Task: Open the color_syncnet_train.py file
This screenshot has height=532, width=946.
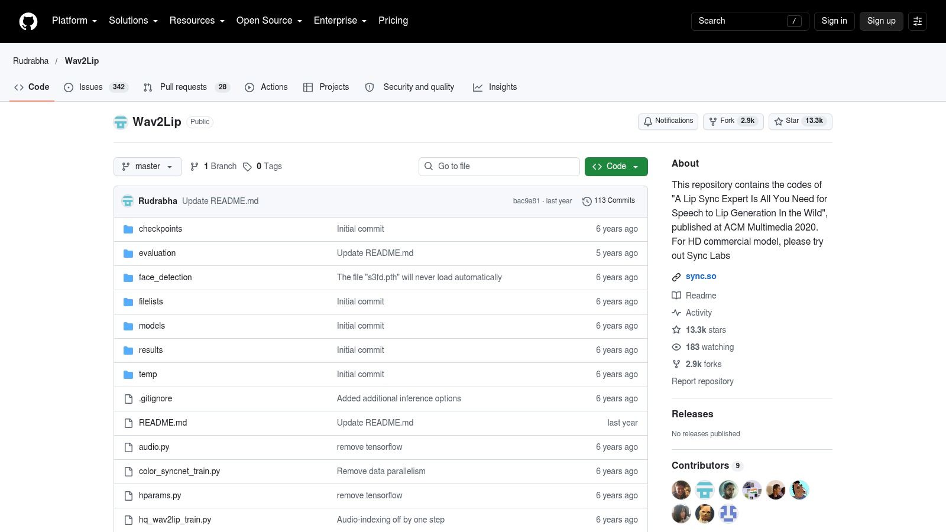Action: coord(179,471)
